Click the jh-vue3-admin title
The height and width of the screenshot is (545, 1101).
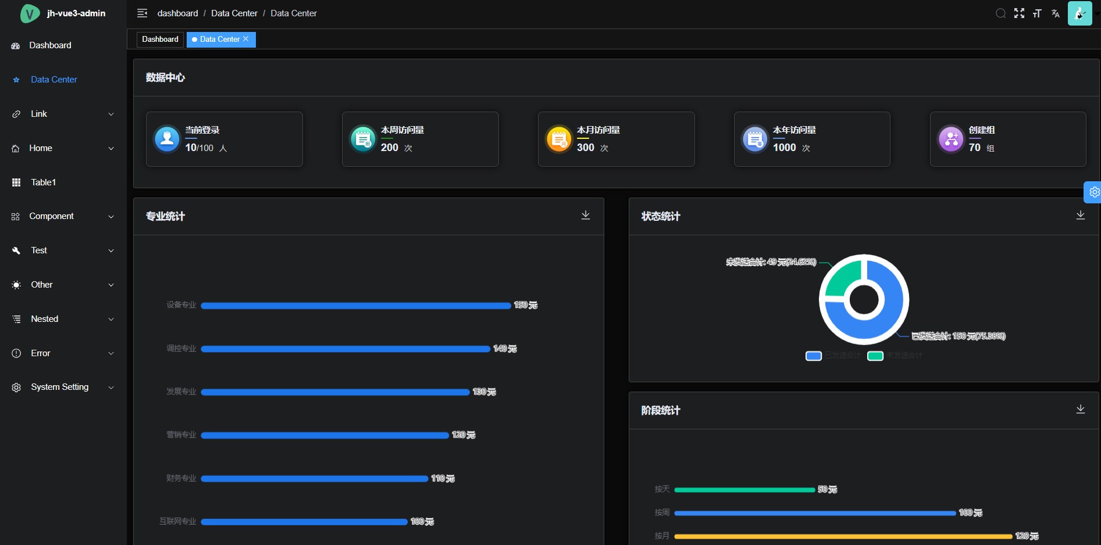coord(76,13)
